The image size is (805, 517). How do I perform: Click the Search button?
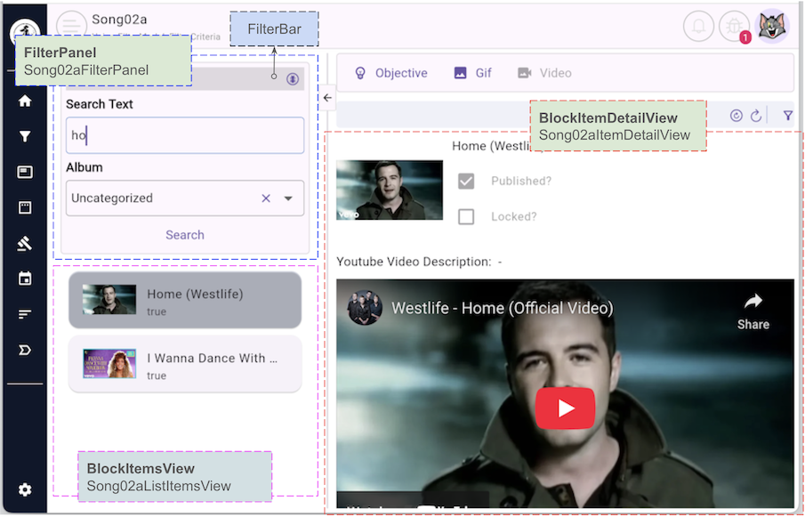pos(185,235)
